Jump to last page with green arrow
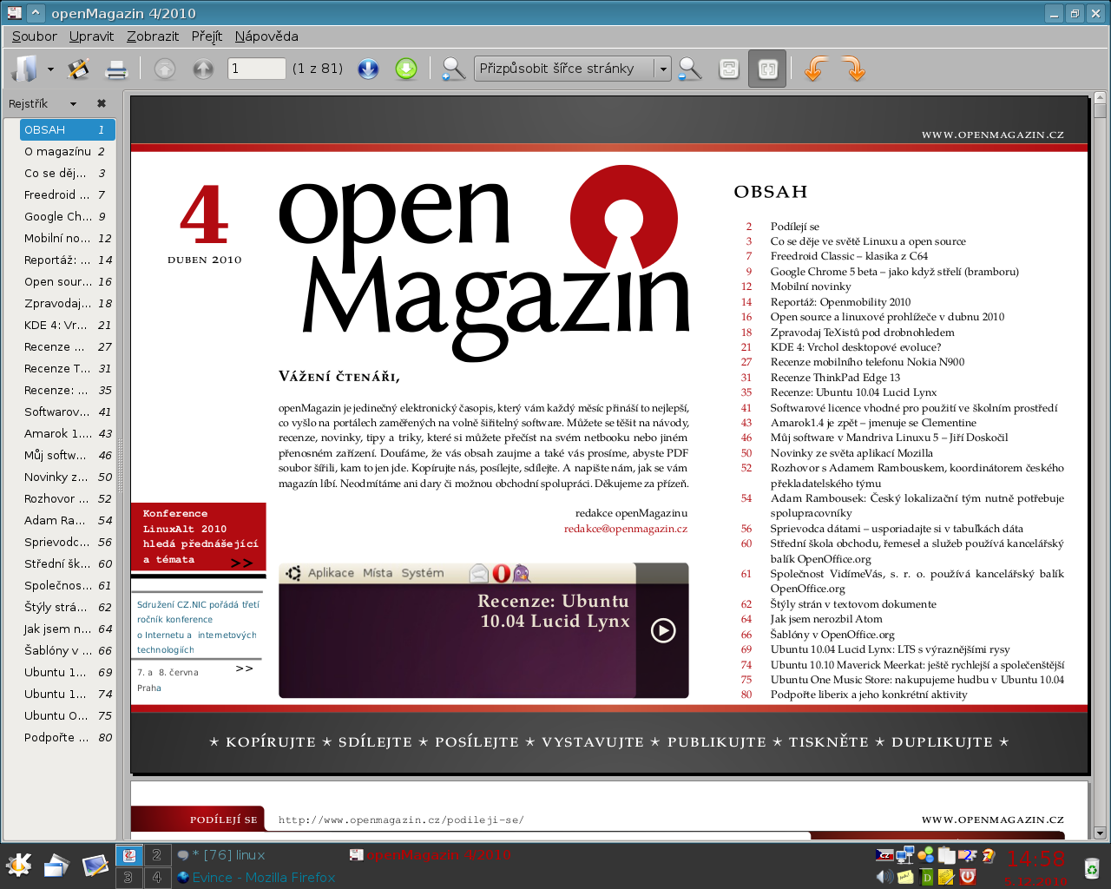1111x889 pixels. pos(406,69)
